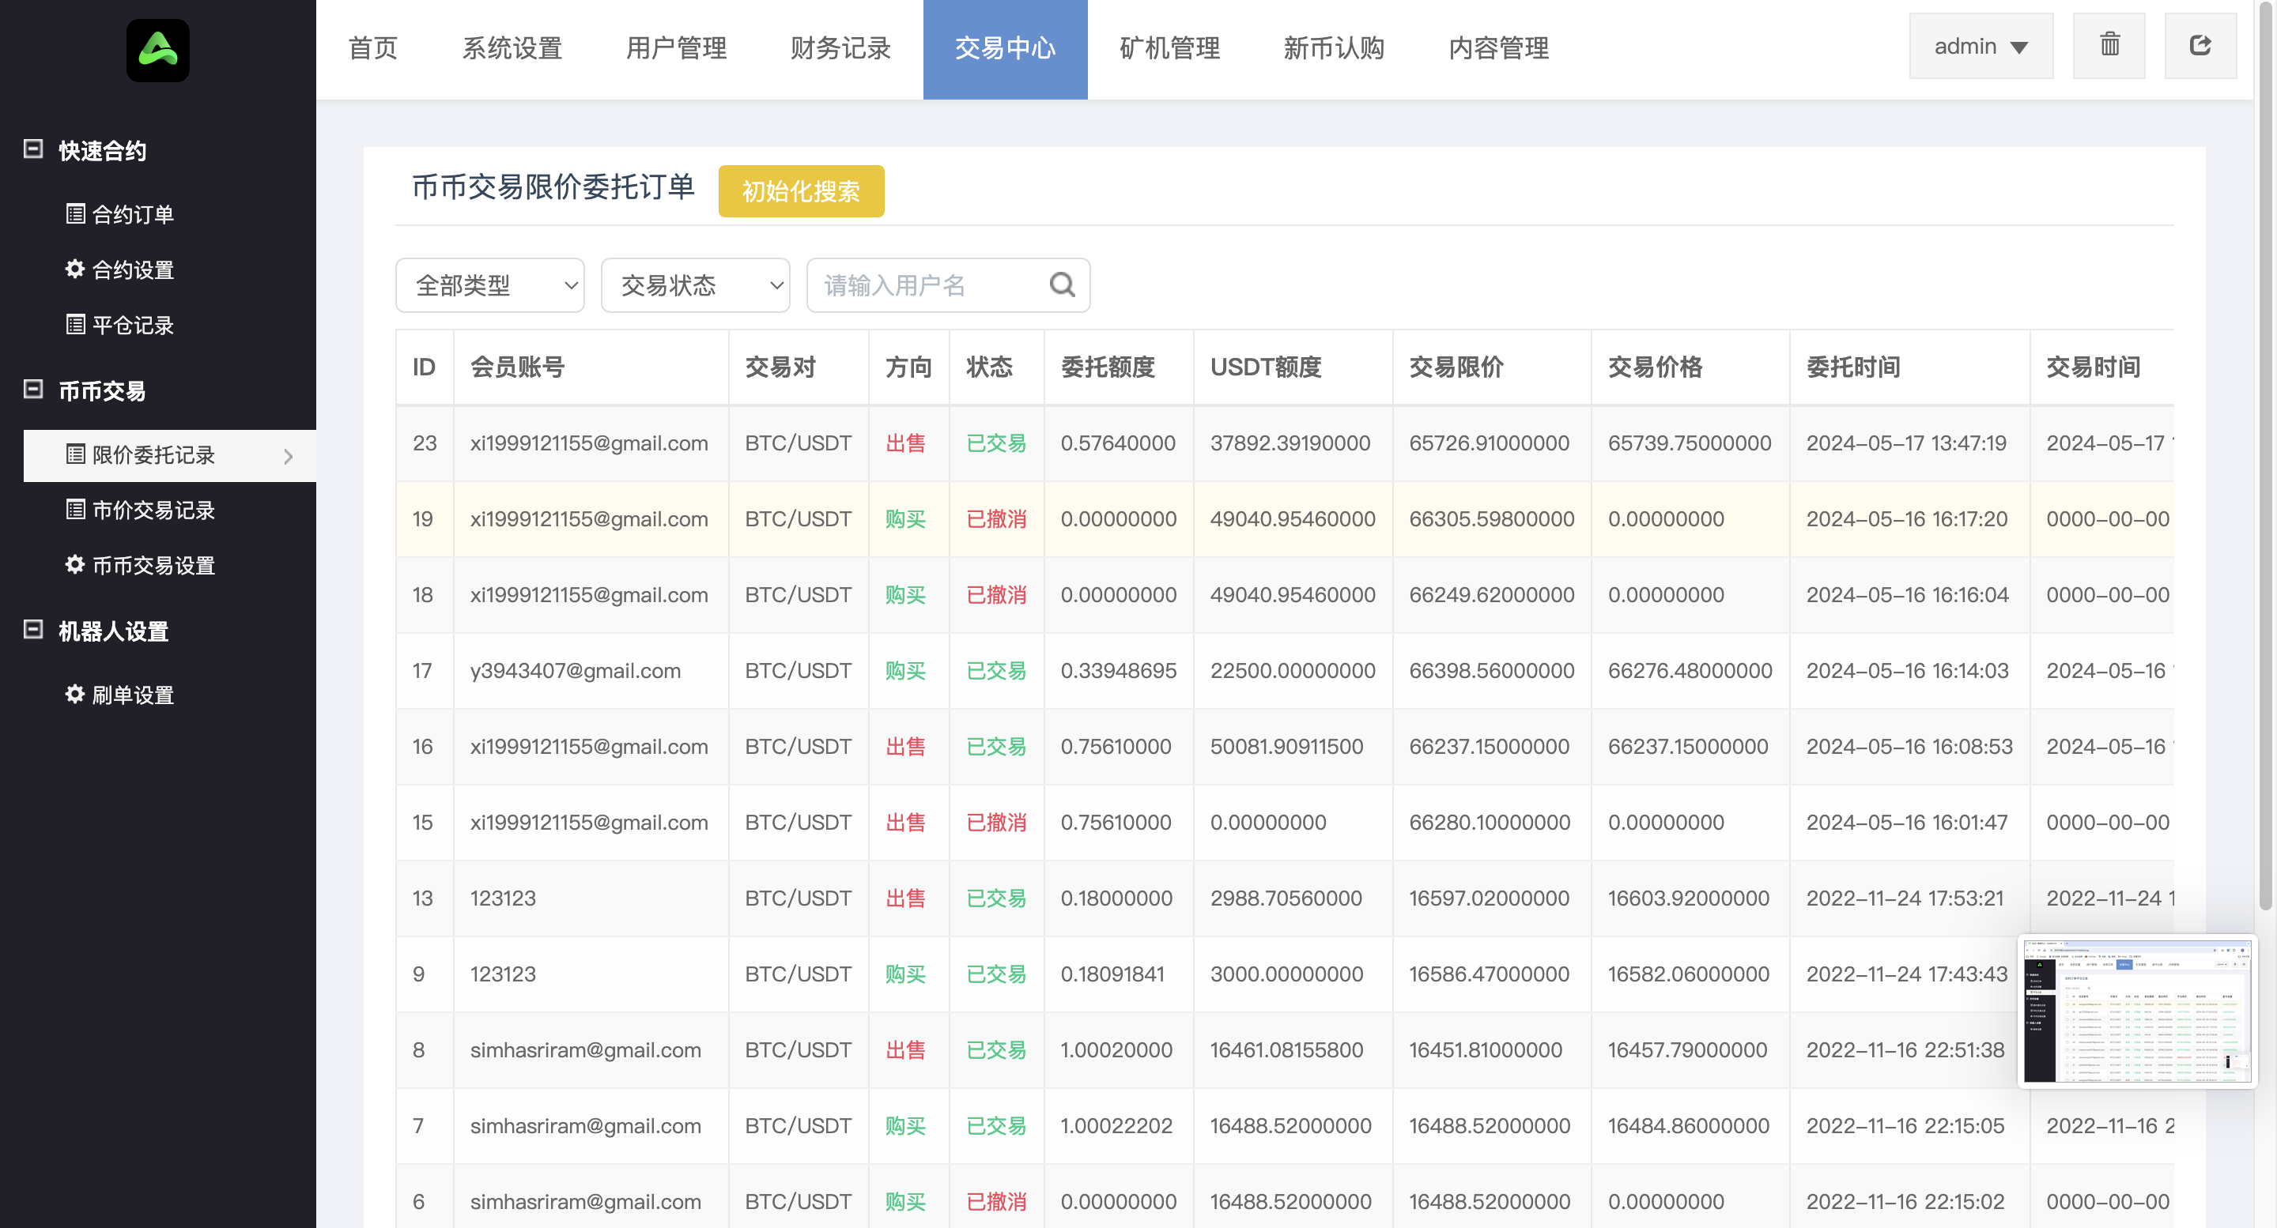2277x1228 pixels.
Task: Click the gear icon beside 刷单设置
Action: tap(75, 695)
